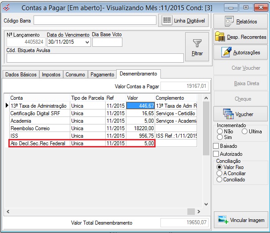270x233 pixels.
Task: Expand the Data do Vencimento date dropdown
Action: coord(87,42)
